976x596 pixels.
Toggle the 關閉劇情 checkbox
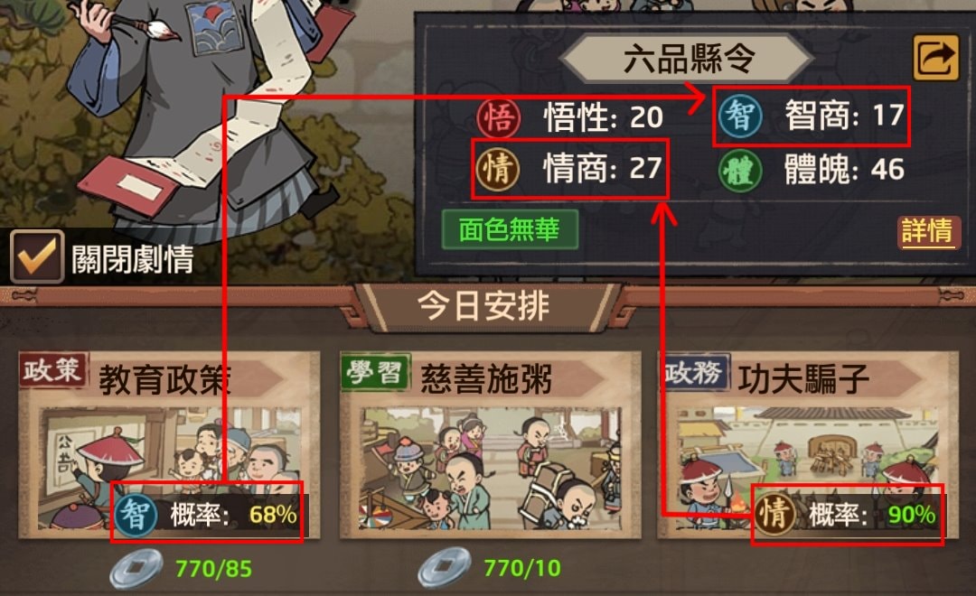point(37,256)
